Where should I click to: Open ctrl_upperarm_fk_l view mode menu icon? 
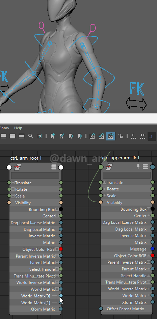coord(145,167)
